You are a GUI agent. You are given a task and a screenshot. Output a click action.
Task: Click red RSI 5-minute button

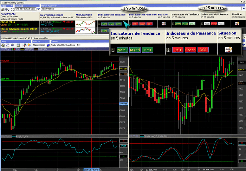pos(135,24)
